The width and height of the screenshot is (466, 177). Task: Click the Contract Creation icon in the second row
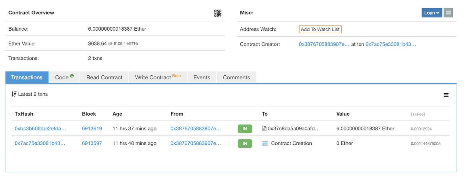(265, 144)
